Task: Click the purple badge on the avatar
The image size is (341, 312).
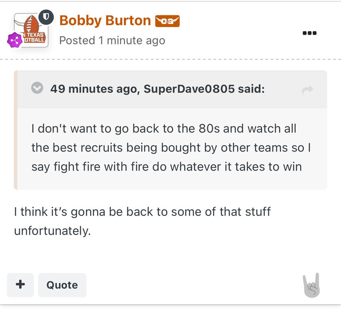Action: 15,40
